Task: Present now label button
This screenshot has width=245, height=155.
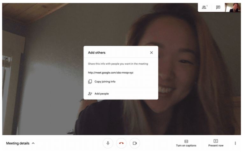Action: click(x=216, y=145)
